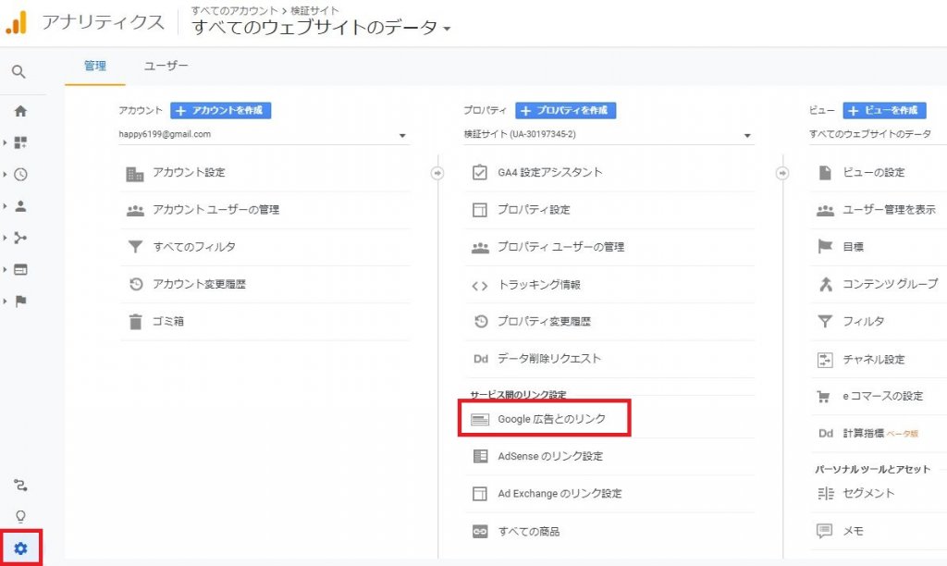Open the account dropdown happy6199@gmail.com
The image size is (947, 566).
264,135
